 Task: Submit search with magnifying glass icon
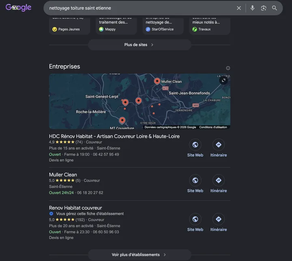(274, 8)
